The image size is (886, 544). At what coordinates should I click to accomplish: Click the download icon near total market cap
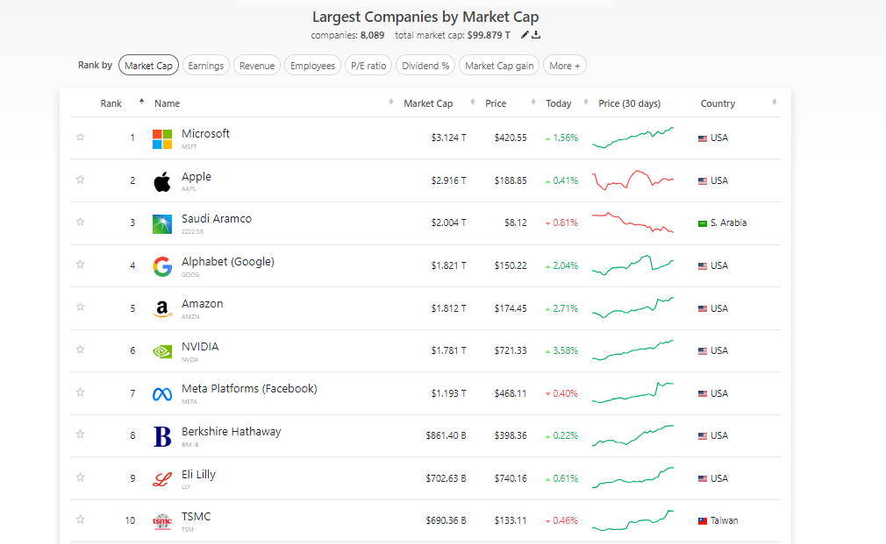[536, 35]
